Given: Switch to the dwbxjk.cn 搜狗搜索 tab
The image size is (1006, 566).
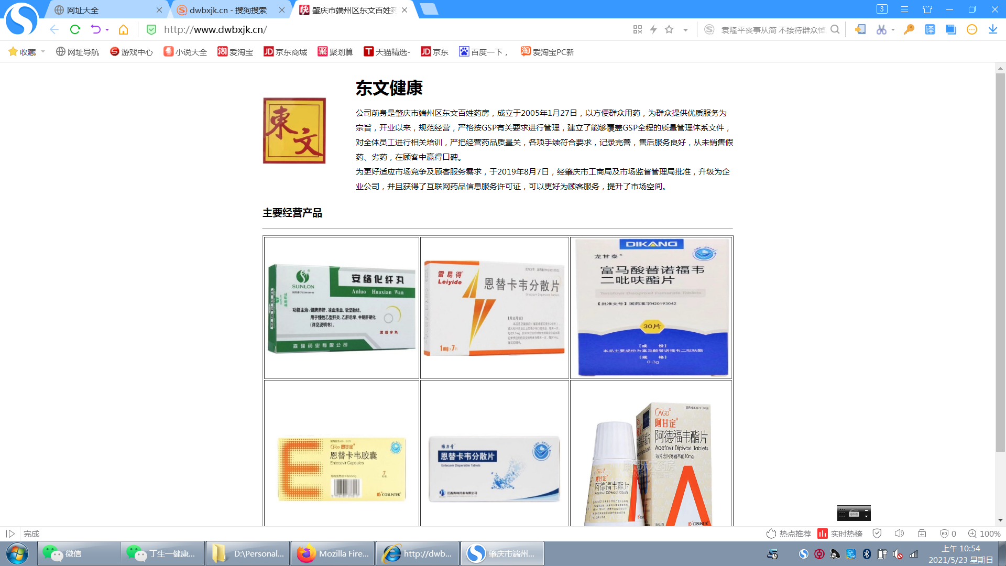Looking at the screenshot, I should (228, 10).
